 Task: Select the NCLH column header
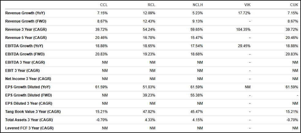(198, 5)
